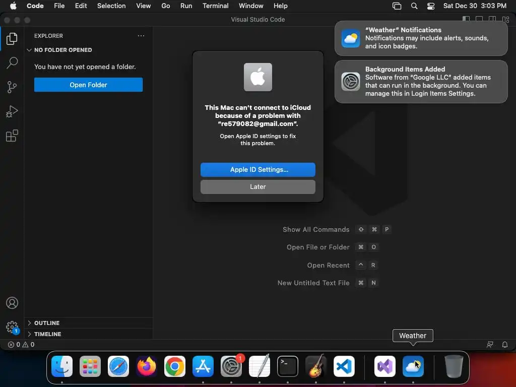Click the date and time in menu bar
This screenshot has height=387, width=516.
click(475, 6)
